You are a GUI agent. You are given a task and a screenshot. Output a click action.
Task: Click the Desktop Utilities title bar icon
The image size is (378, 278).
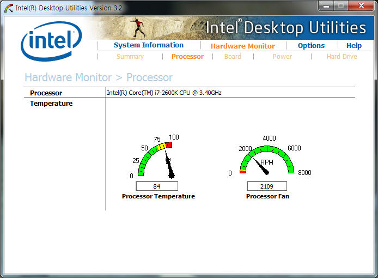(x=9, y=8)
